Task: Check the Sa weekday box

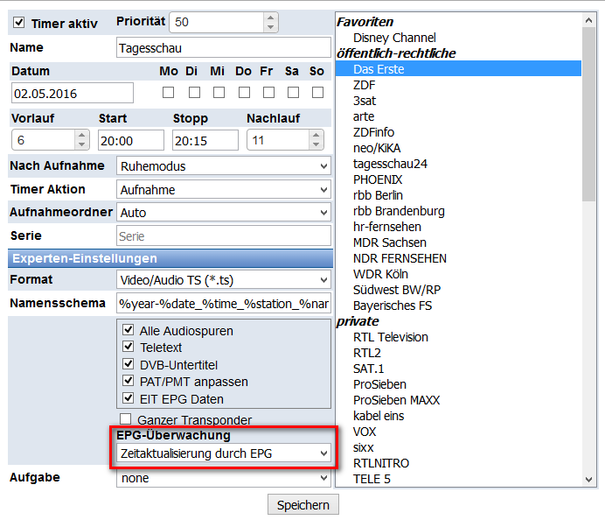Action: 293,92
